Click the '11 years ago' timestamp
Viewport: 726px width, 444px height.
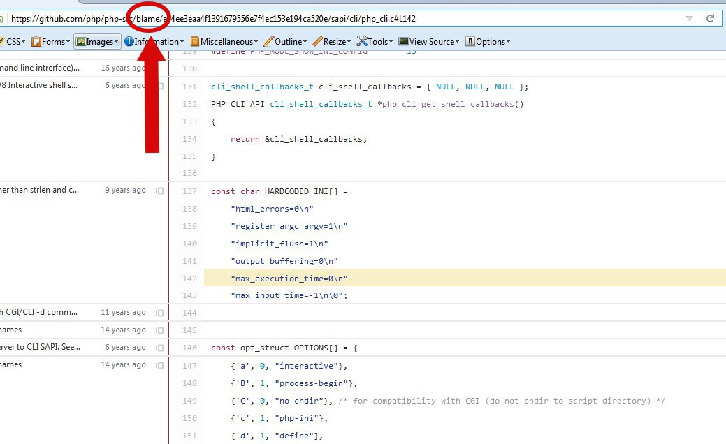point(123,312)
